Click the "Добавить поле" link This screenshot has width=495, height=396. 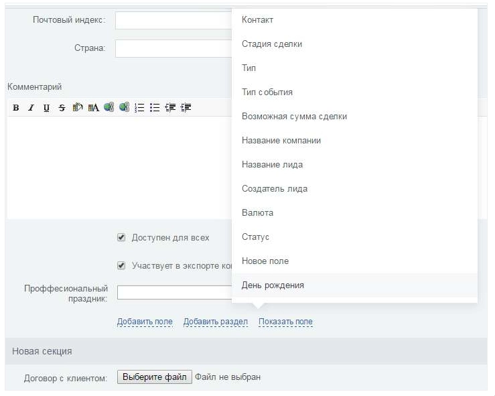pyautogui.click(x=145, y=322)
